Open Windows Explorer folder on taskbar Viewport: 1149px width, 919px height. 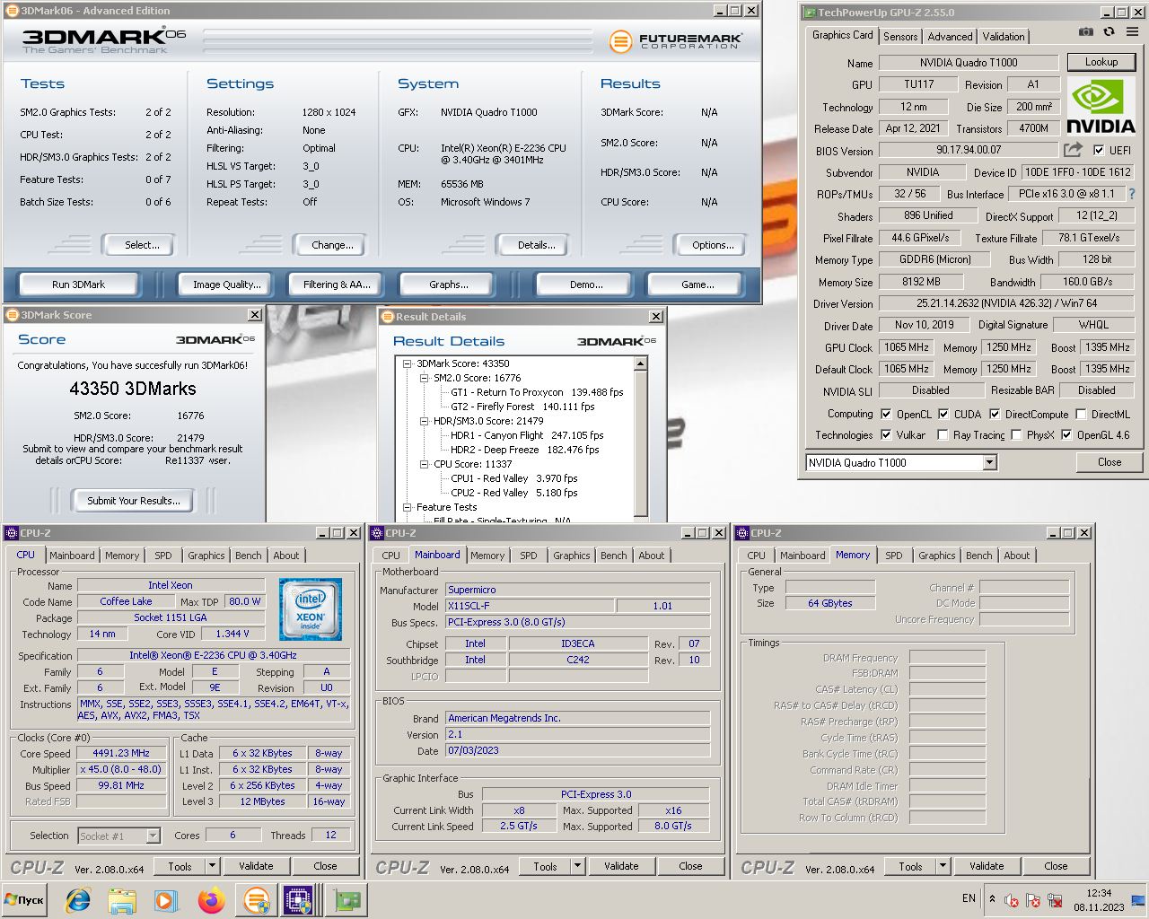tap(122, 900)
